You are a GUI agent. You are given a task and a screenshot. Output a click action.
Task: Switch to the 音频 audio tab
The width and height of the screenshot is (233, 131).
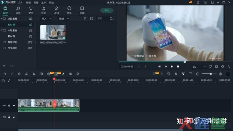18,10
